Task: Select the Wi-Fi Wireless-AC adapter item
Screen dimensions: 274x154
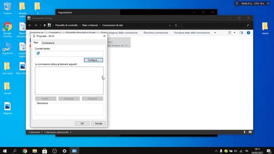Action: (x=119, y=42)
